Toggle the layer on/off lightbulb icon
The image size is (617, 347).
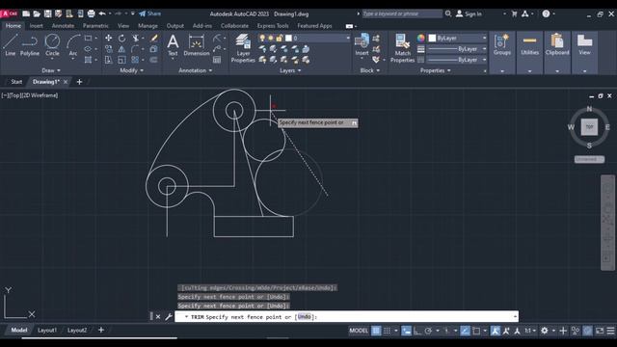(262, 39)
